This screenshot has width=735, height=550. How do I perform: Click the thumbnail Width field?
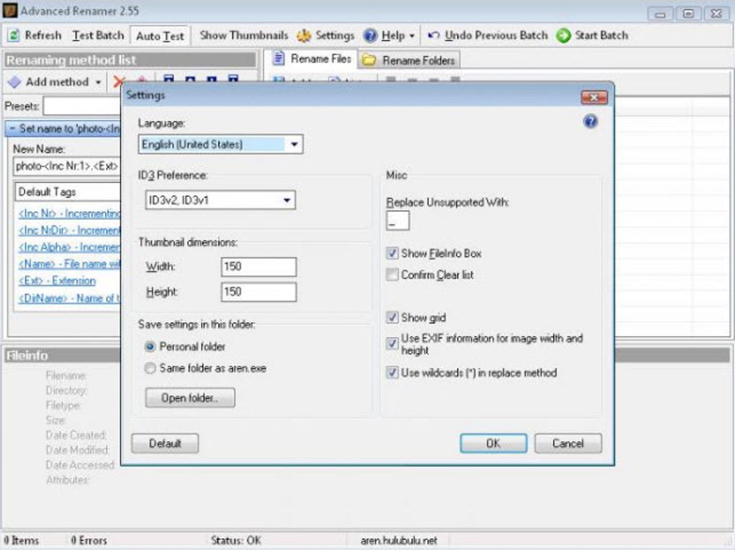coord(258,267)
